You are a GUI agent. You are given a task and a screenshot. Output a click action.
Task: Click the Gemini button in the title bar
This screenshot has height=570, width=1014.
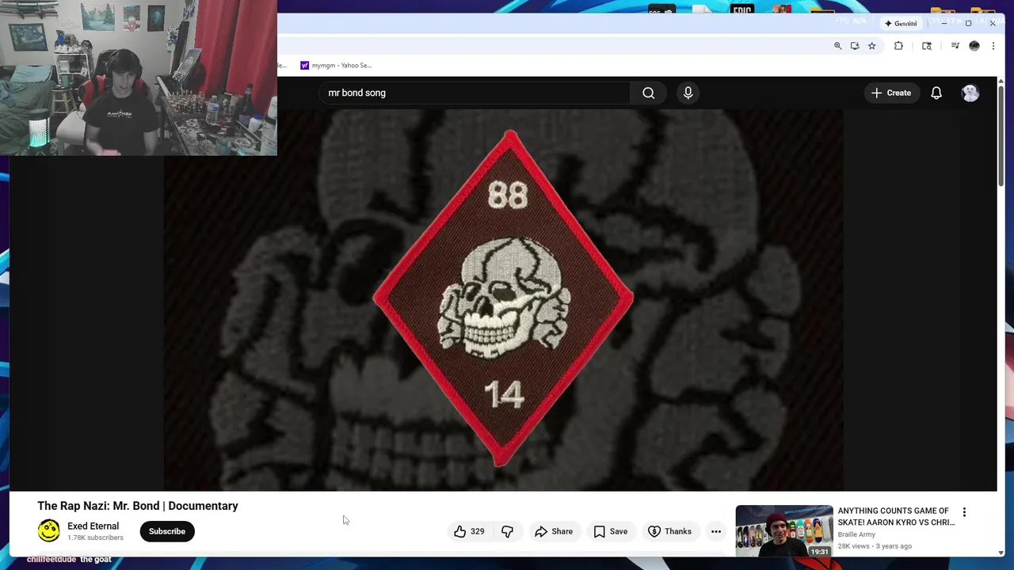coord(901,24)
